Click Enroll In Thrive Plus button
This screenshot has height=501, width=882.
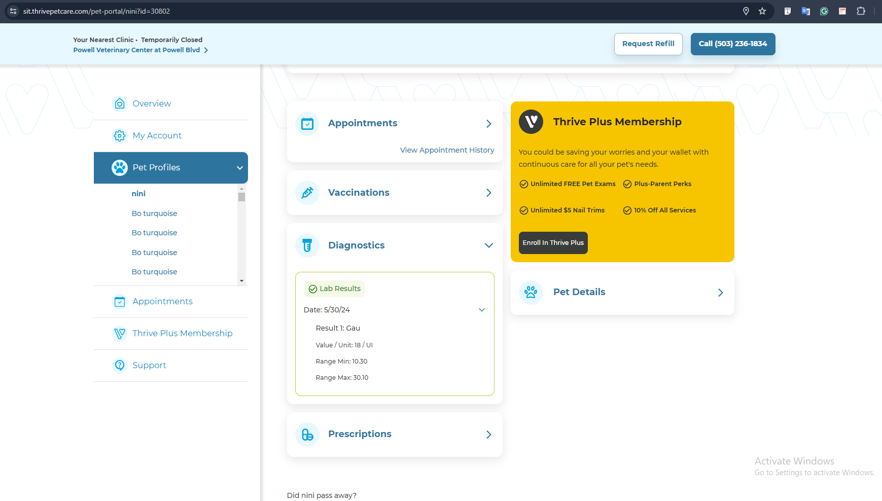coord(553,243)
